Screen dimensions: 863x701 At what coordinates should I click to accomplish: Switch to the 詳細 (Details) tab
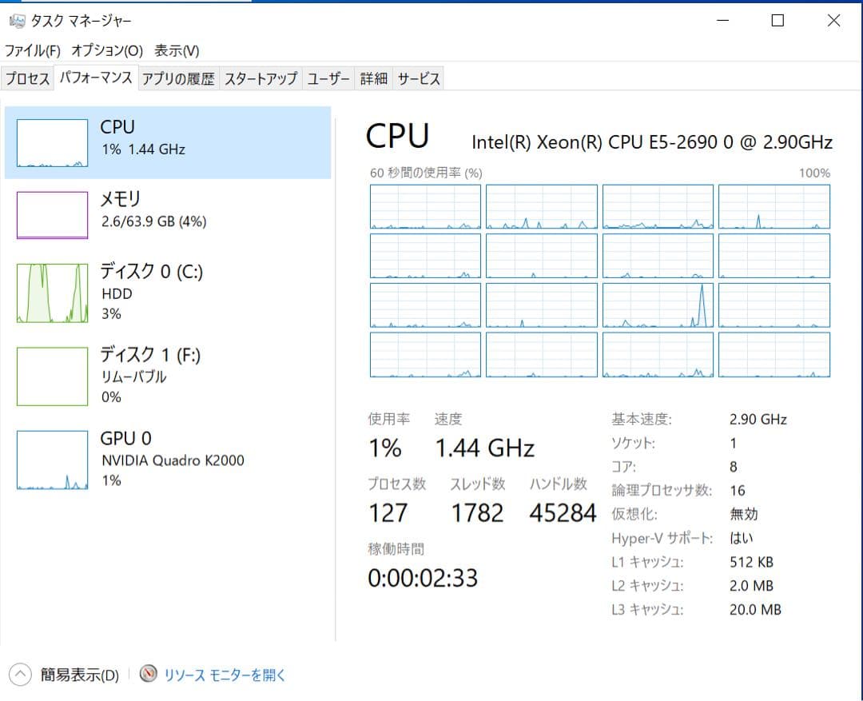point(374,78)
